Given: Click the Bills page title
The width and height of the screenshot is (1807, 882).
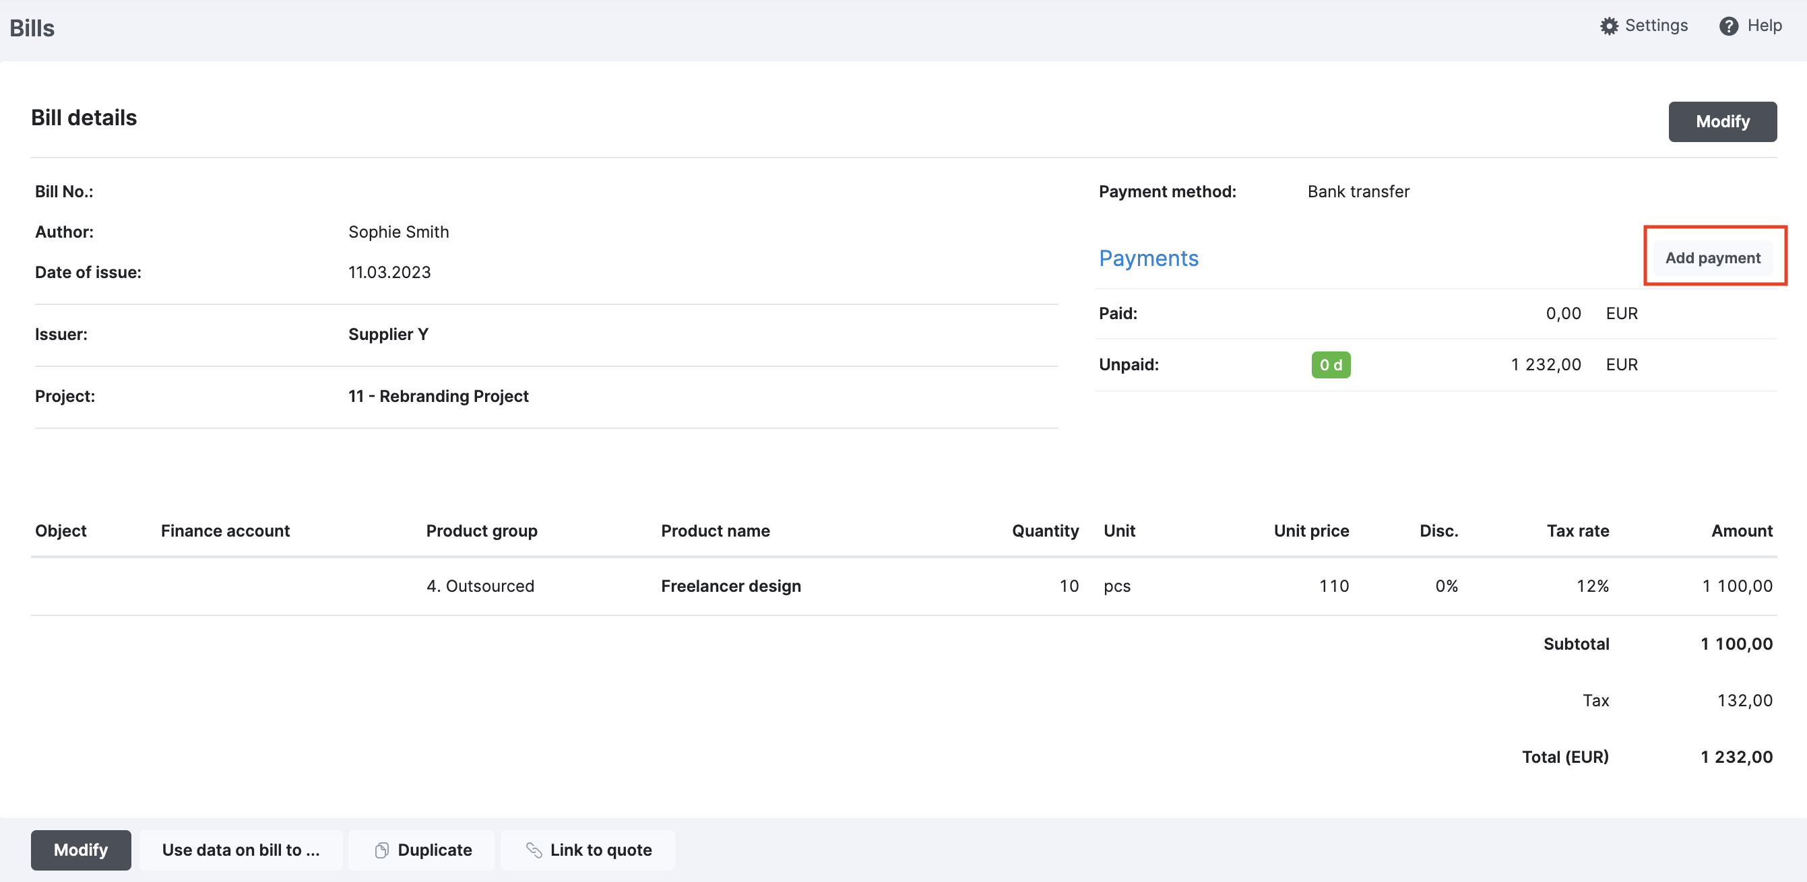Looking at the screenshot, I should click(x=32, y=28).
